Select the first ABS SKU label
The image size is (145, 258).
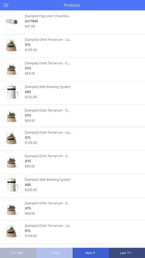(28, 92)
